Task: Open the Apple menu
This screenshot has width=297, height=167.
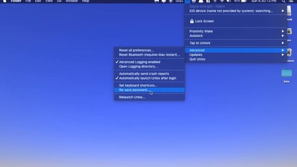Action: [5, 1]
